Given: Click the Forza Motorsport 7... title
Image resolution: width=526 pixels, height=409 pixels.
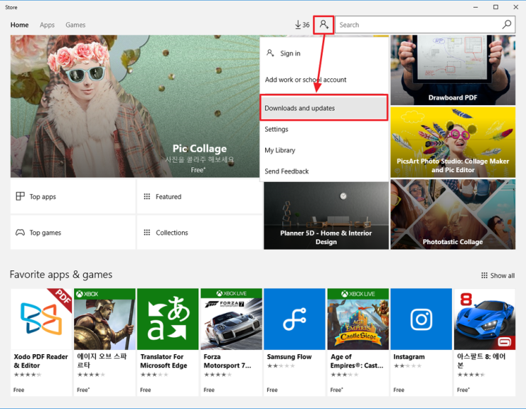Looking at the screenshot, I should point(227,361).
